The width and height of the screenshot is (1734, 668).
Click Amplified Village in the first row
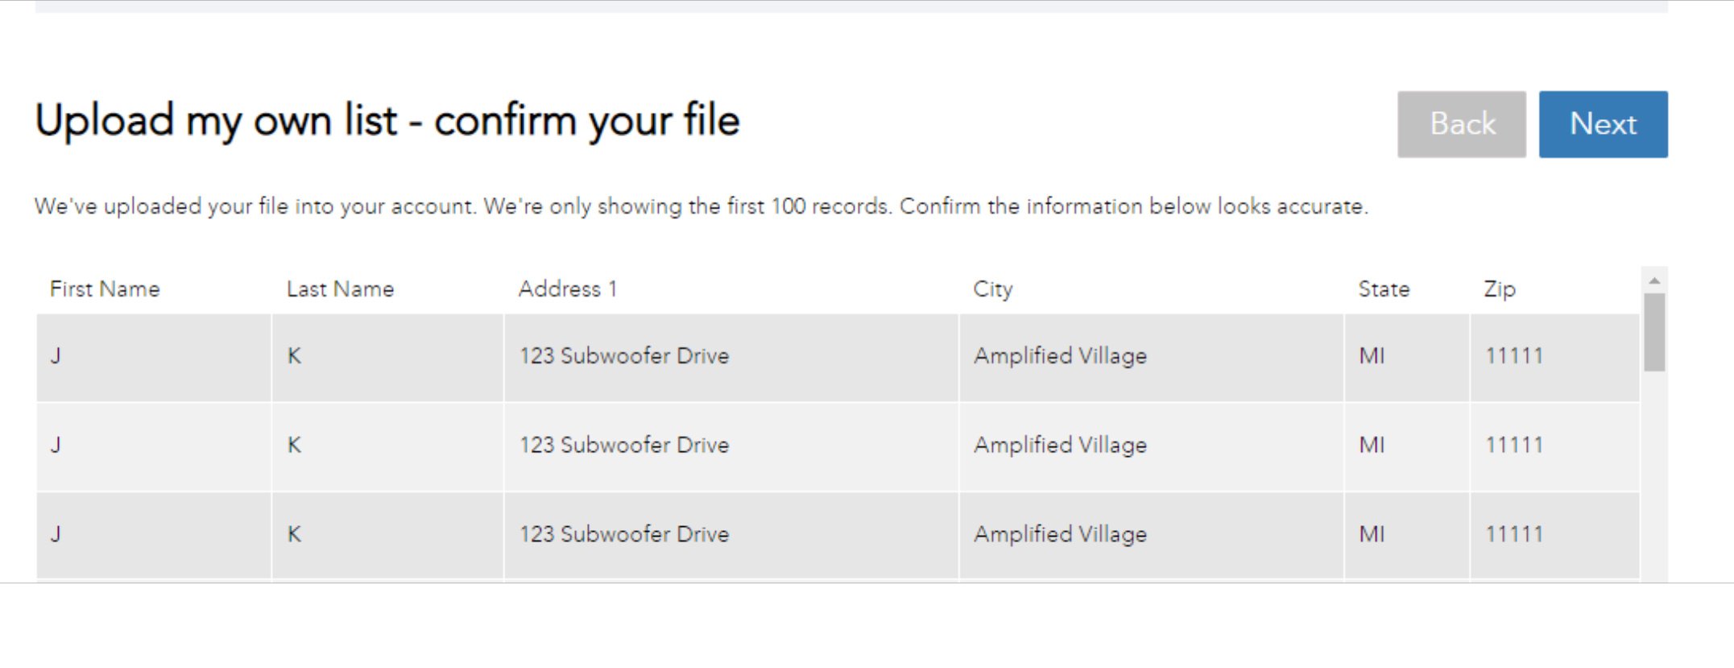click(1060, 356)
